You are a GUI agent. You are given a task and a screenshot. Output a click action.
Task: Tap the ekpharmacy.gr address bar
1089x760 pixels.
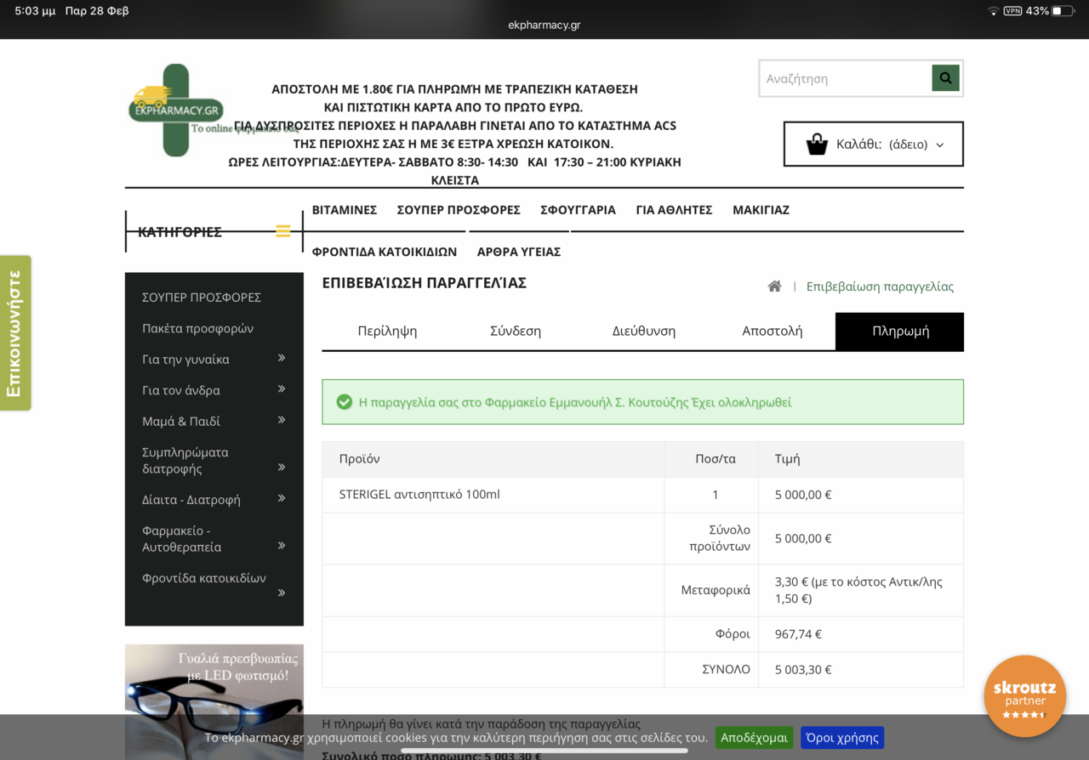tap(544, 25)
